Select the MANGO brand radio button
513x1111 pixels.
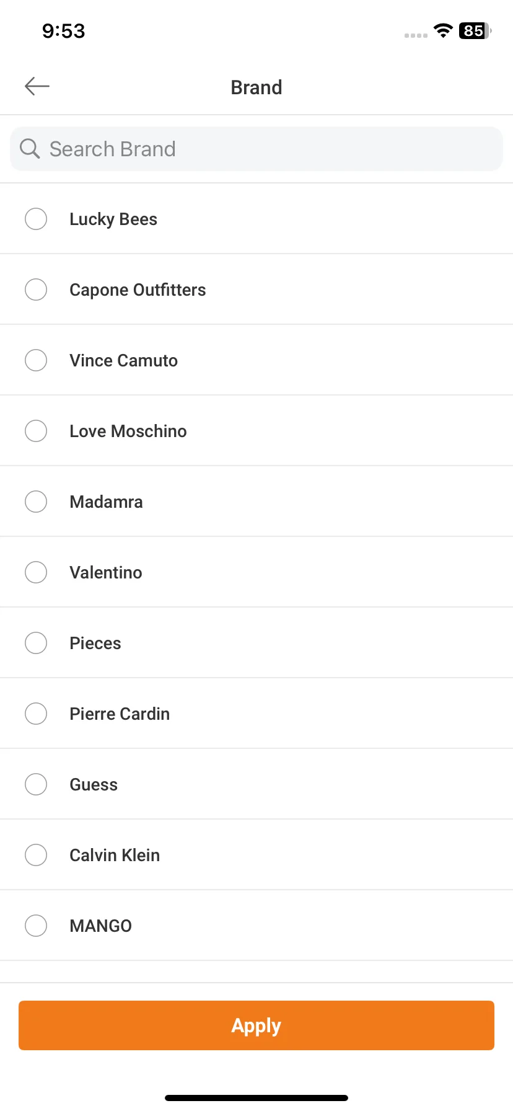(36, 926)
